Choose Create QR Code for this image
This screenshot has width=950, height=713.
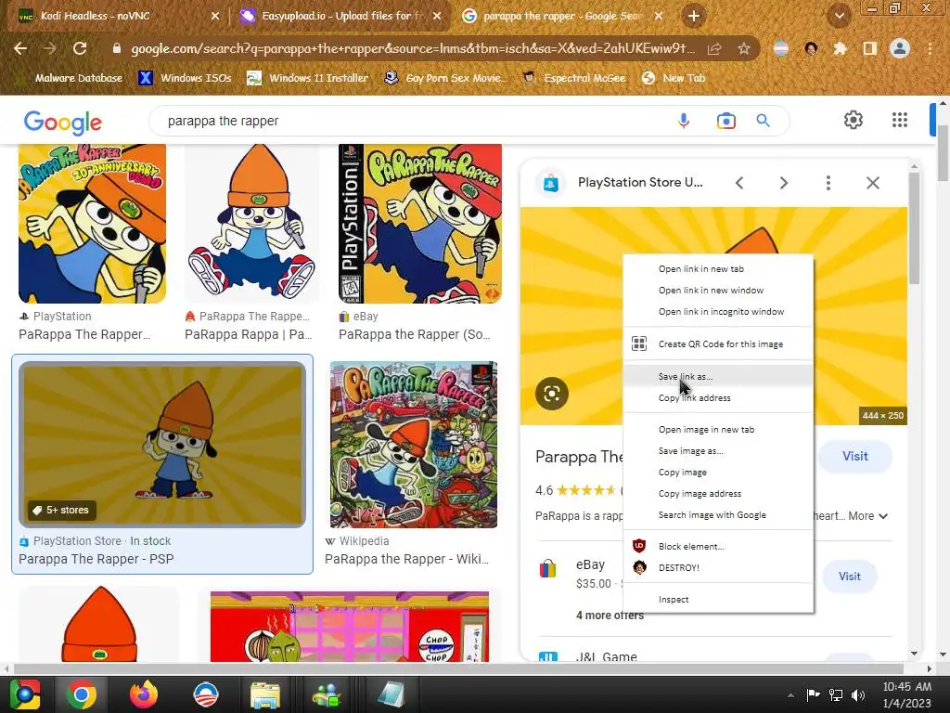click(x=719, y=344)
